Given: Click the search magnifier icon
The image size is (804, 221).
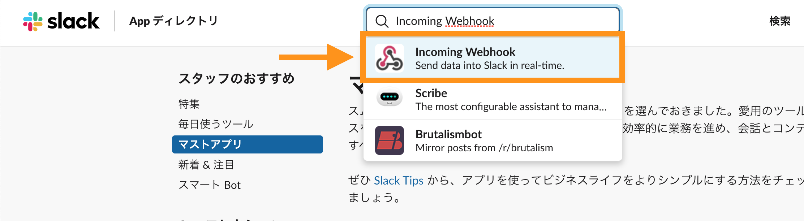Looking at the screenshot, I should 382,21.
